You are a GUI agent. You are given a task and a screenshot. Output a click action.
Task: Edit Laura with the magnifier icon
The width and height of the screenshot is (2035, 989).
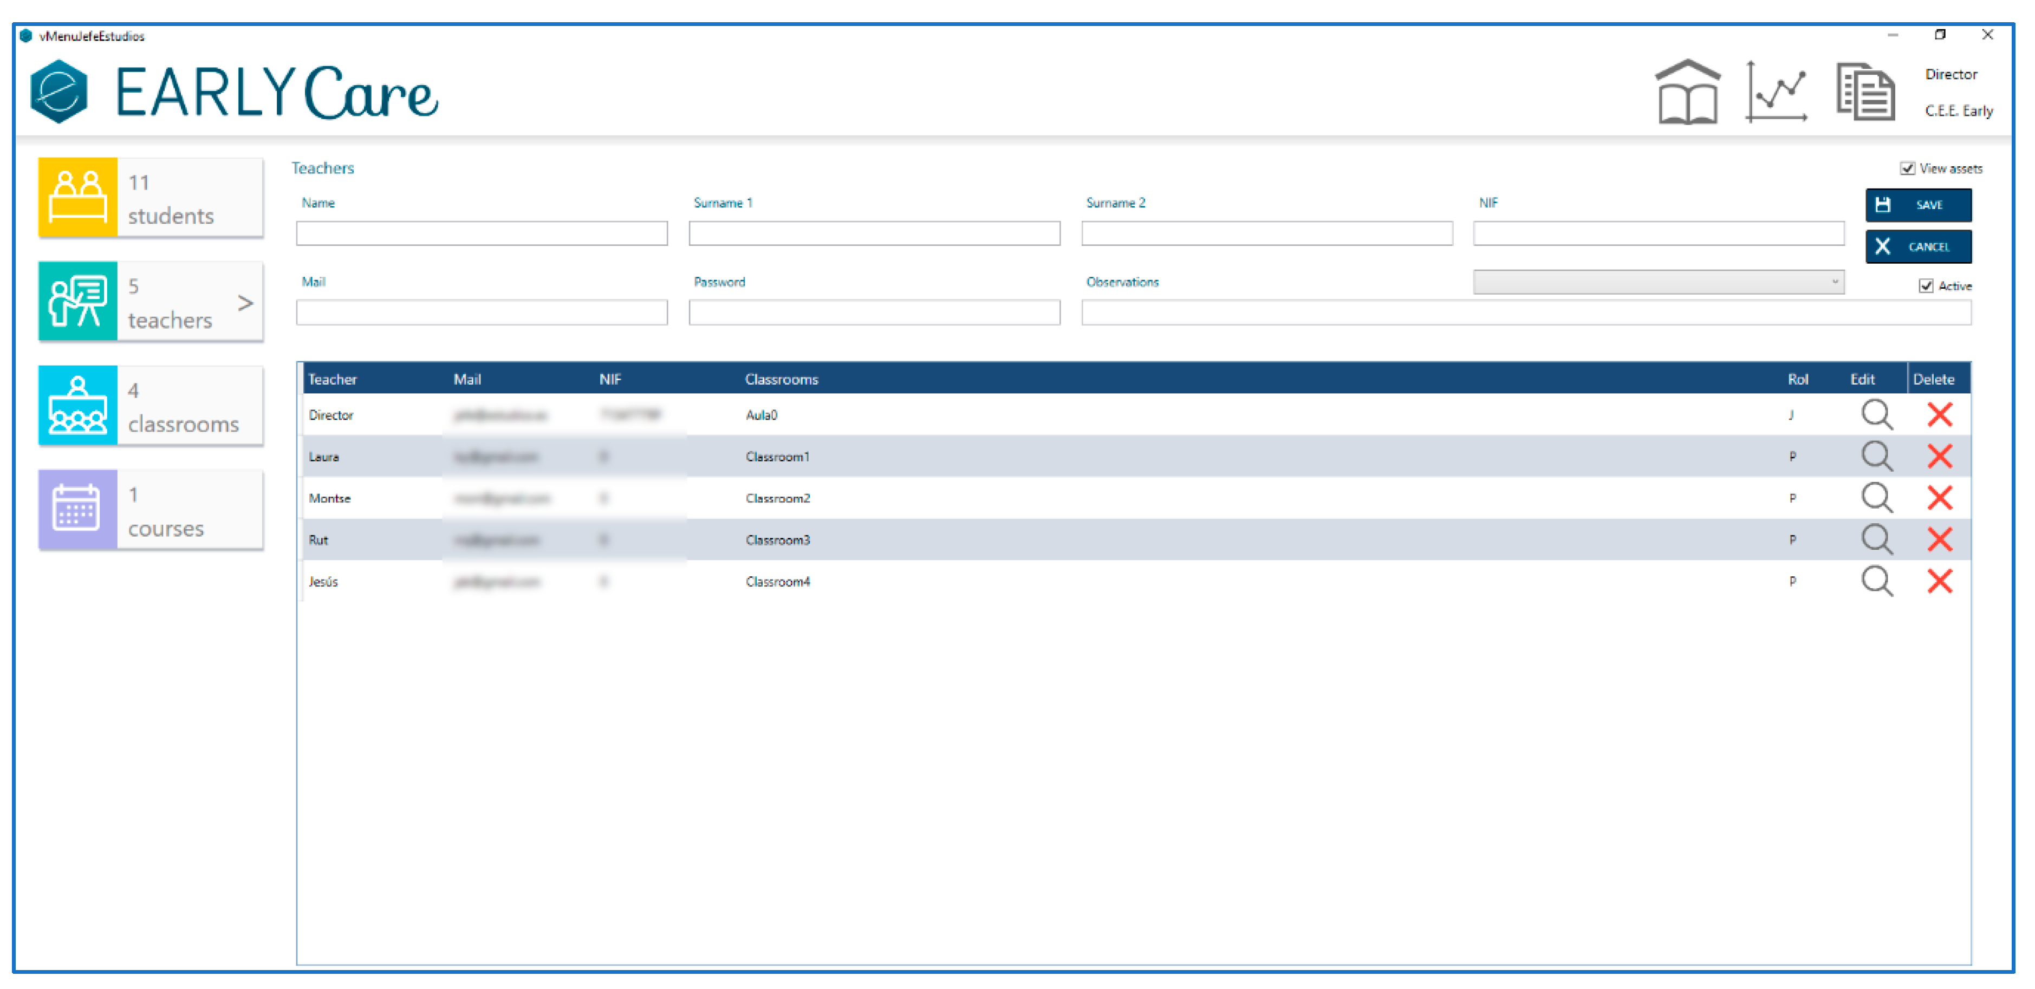[1876, 457]
